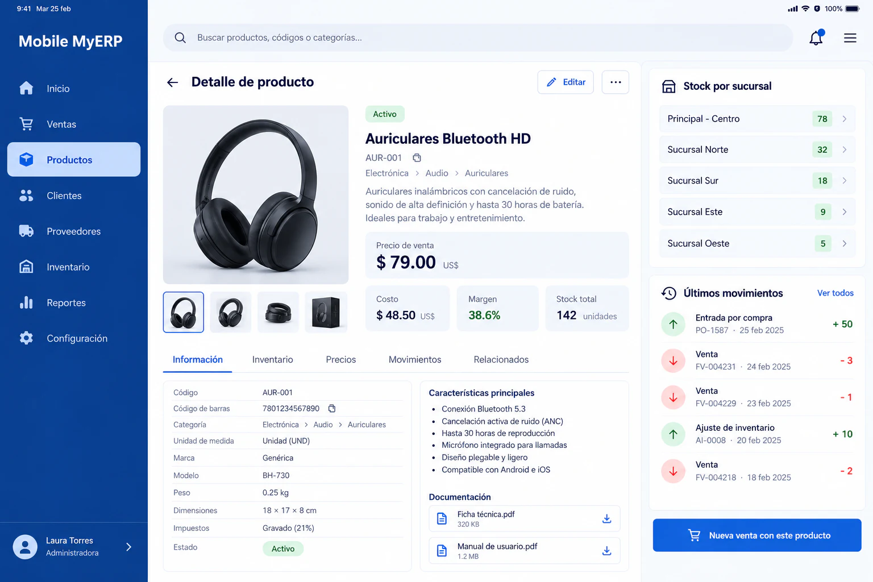873x582 pixels.
Task: Select the folded headphones thumbnail
Action: tap(278, 312)
